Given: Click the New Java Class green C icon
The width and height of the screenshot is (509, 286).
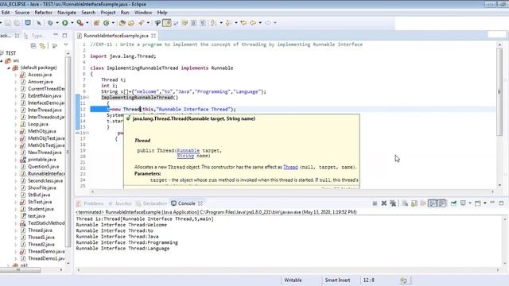Looking at the screenshot, I should [106, 23].
